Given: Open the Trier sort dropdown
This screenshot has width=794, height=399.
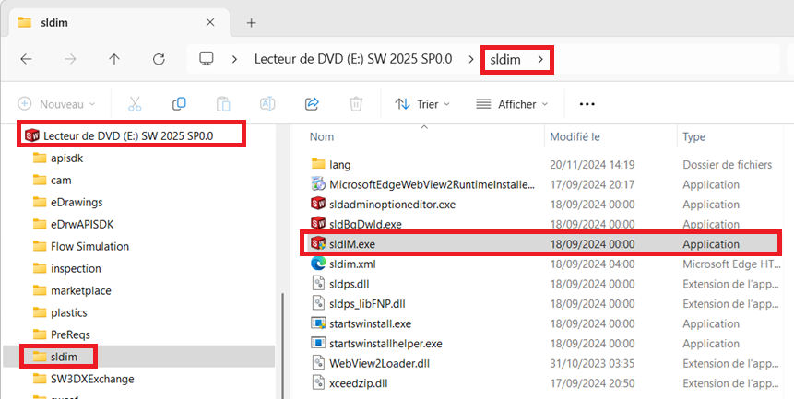Looking at the screenshot, I should click(x=422, y=104).
